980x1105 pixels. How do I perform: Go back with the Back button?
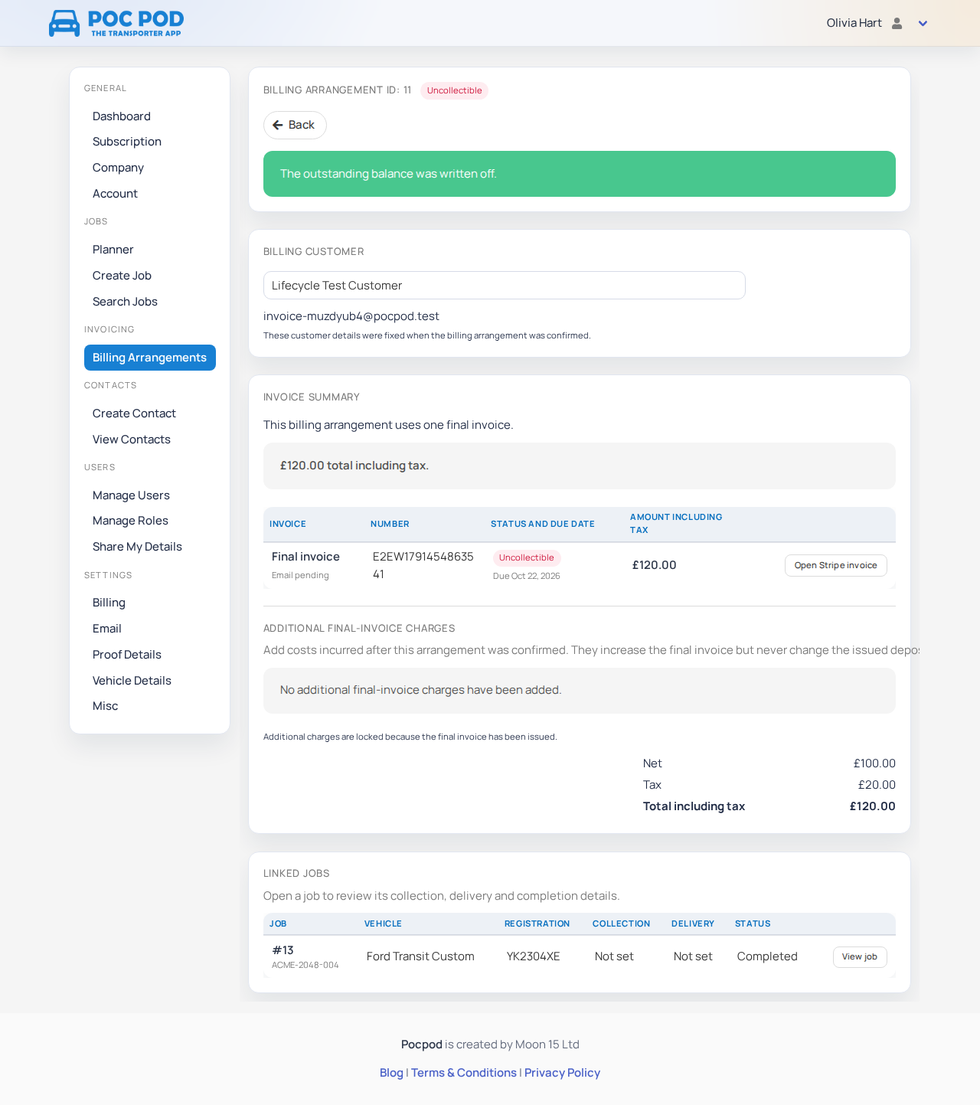pyautogui.click(x=295, y=125)
